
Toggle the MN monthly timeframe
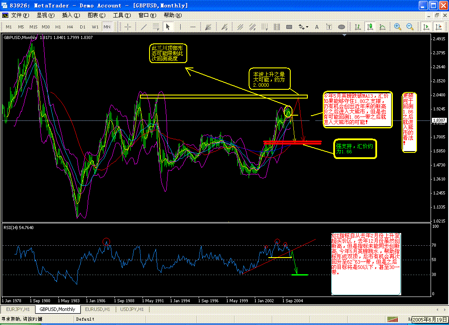click(107, 27)
